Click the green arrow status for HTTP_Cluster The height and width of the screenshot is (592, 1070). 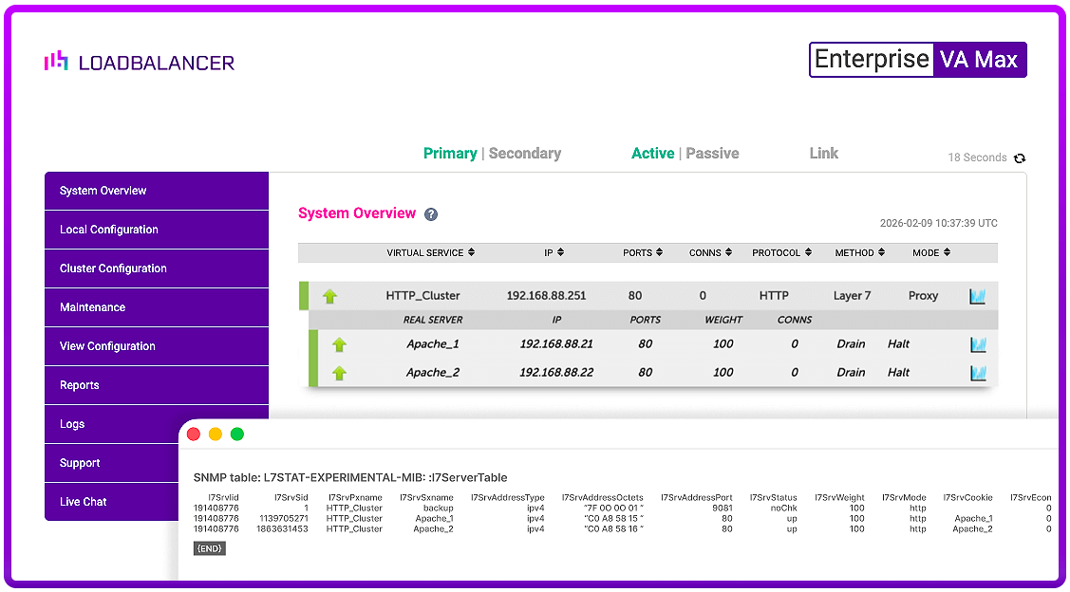[x=329, y=296]
